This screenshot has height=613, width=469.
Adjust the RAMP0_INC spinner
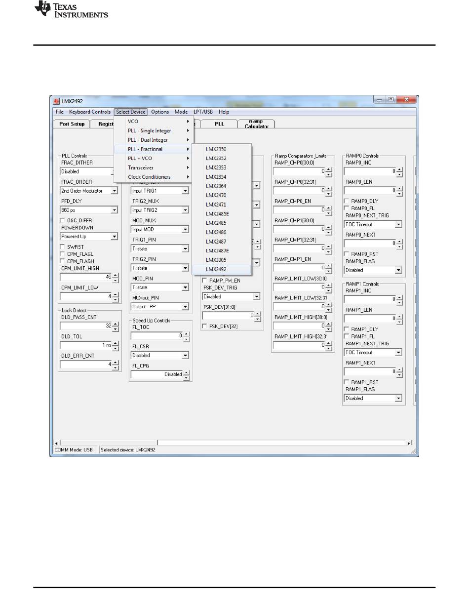pos(399,171)
